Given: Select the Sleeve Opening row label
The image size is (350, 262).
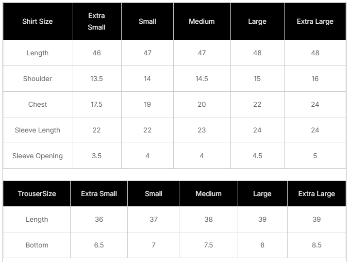Looking at the screenshot, I should [x=37, y=156].
